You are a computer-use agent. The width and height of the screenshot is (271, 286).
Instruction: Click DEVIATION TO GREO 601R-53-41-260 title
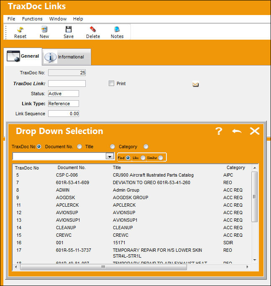click(x=151, y=182)
